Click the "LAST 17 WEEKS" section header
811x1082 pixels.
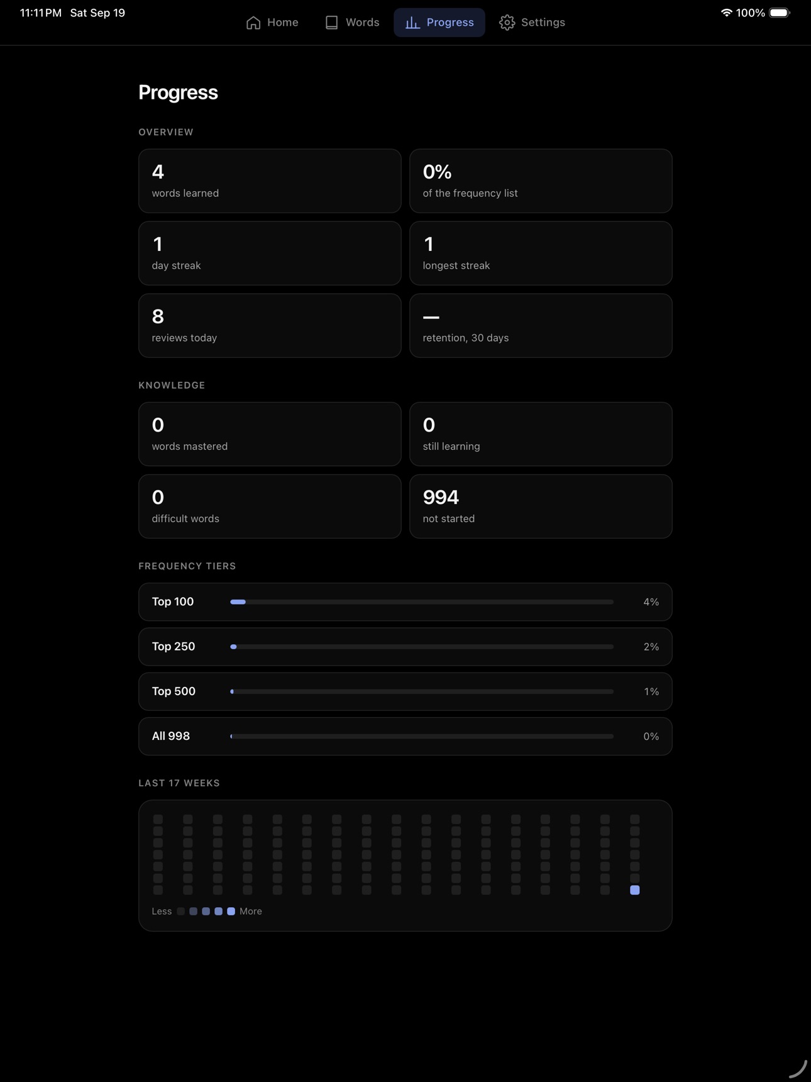[x=179, y=783]
